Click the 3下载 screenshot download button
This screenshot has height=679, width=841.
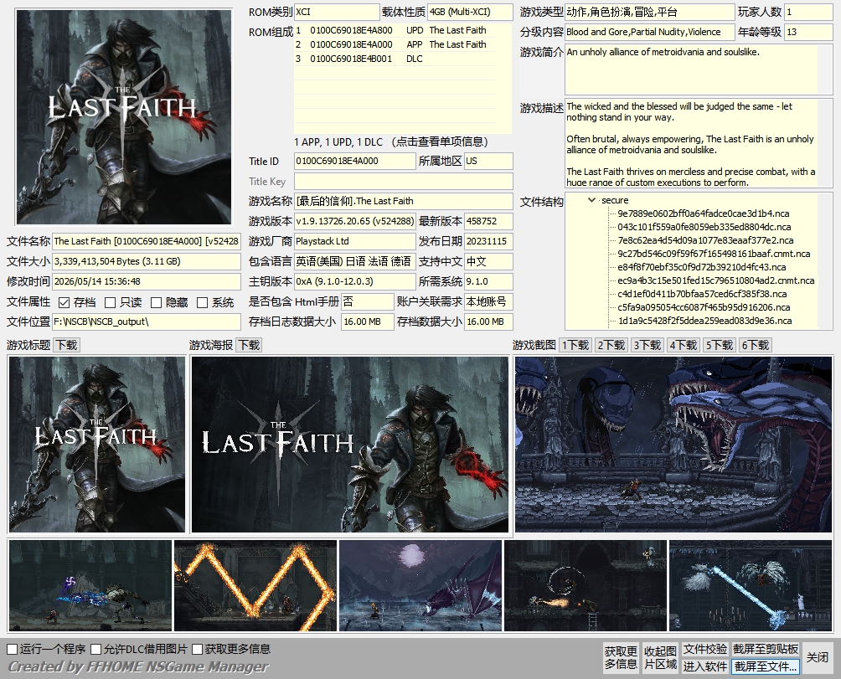(x=648, y=345)
